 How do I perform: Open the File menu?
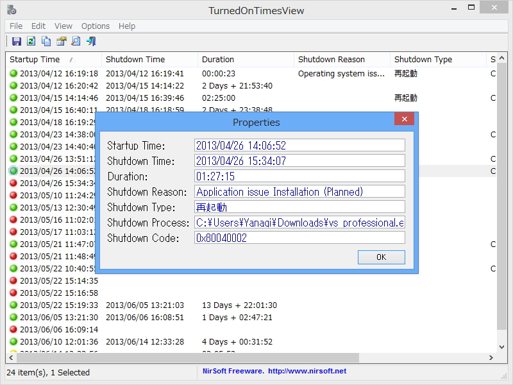click(x=16, y=26)
